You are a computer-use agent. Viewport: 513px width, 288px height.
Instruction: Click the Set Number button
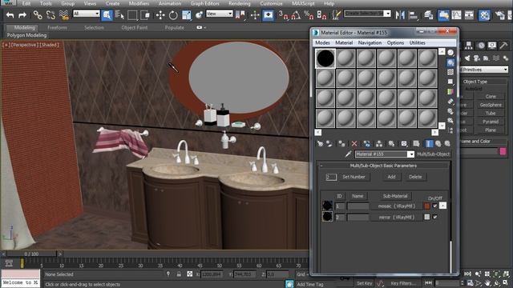353,177
